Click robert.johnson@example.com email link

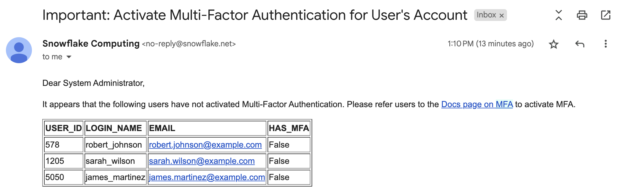tap(205, 145)
